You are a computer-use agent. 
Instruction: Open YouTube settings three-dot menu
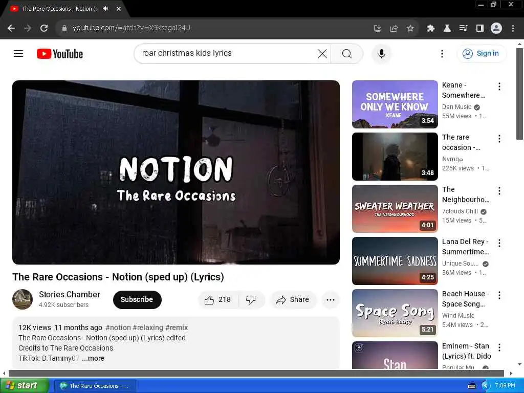coord(442,53)
